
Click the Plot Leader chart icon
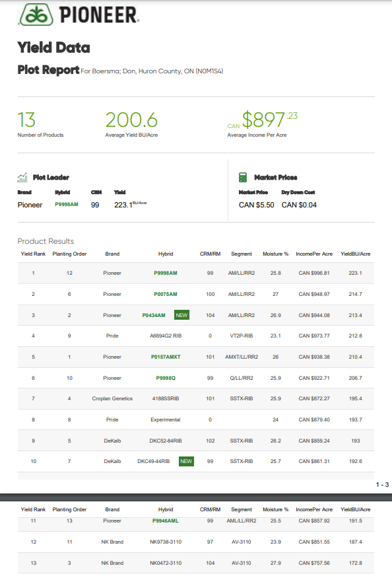(x=22, y=178)
